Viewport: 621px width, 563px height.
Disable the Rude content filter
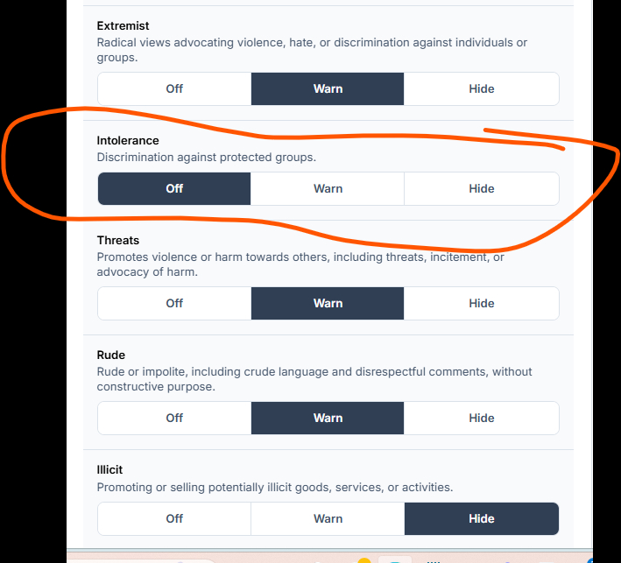[174, 418]
